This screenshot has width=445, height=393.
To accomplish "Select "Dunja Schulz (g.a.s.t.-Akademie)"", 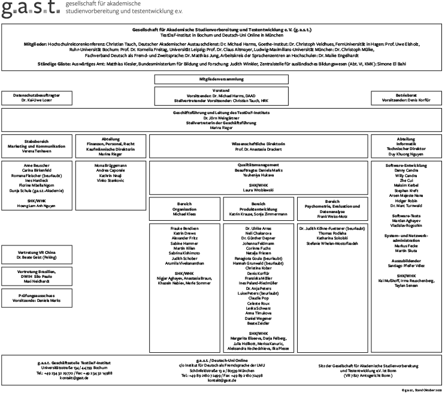I will [37, 191].
